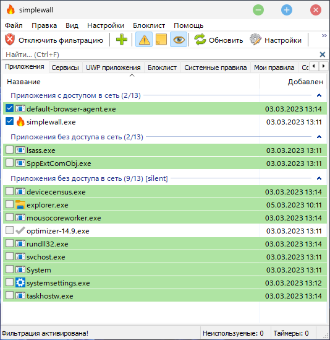Check the explorer.exe checkbox

coord(9,204)
